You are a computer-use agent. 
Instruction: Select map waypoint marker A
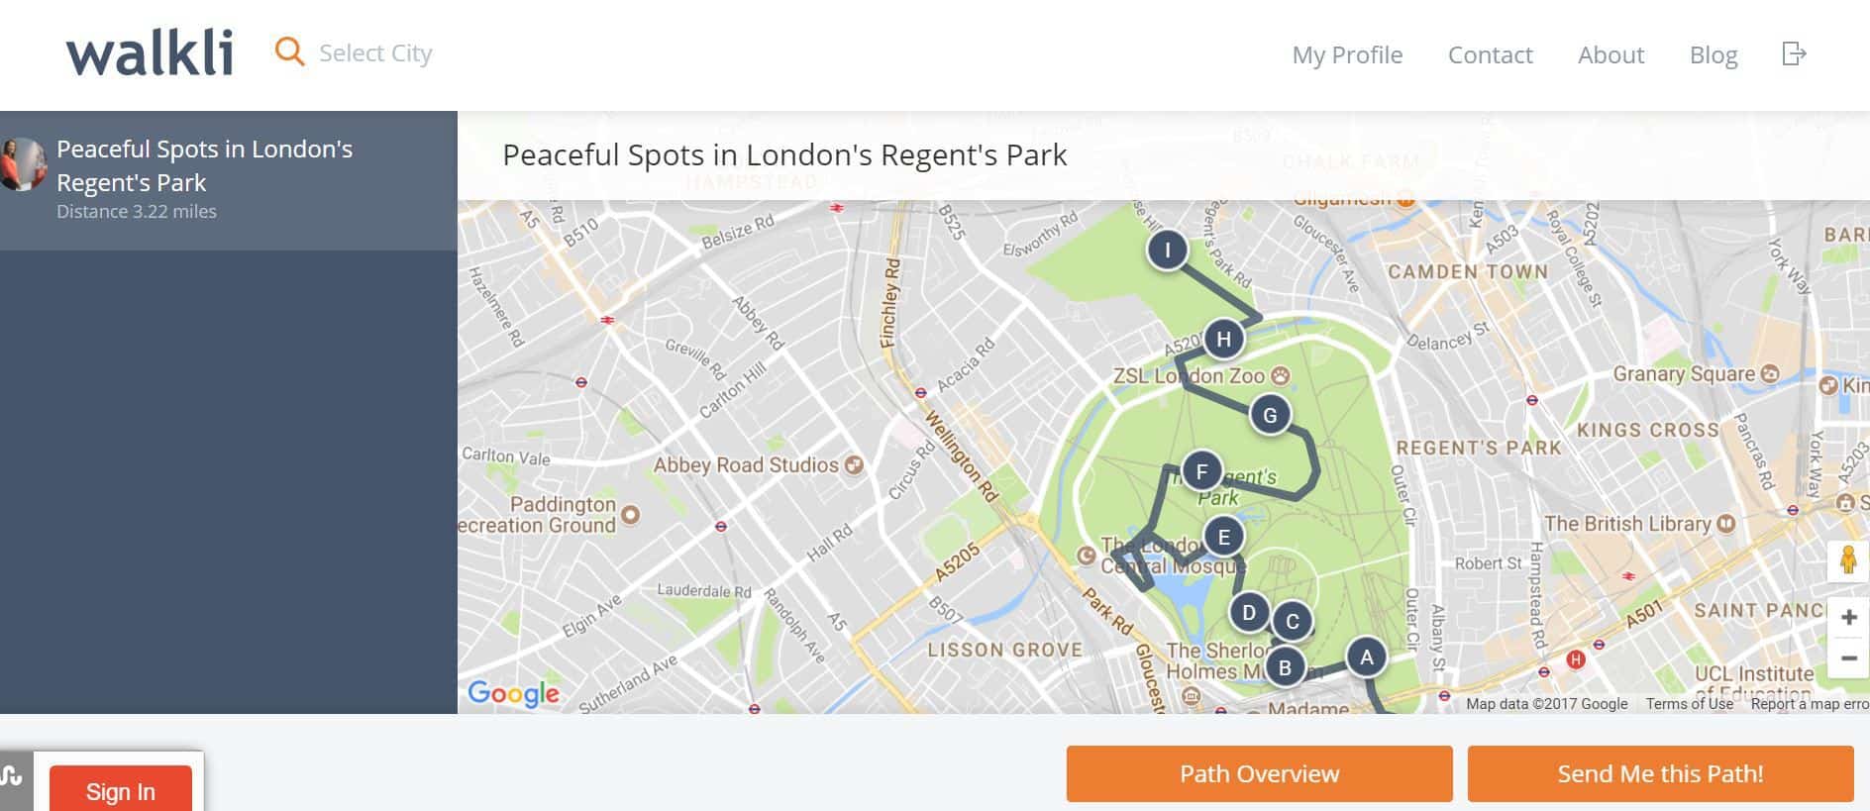[x=1366, y=657]
